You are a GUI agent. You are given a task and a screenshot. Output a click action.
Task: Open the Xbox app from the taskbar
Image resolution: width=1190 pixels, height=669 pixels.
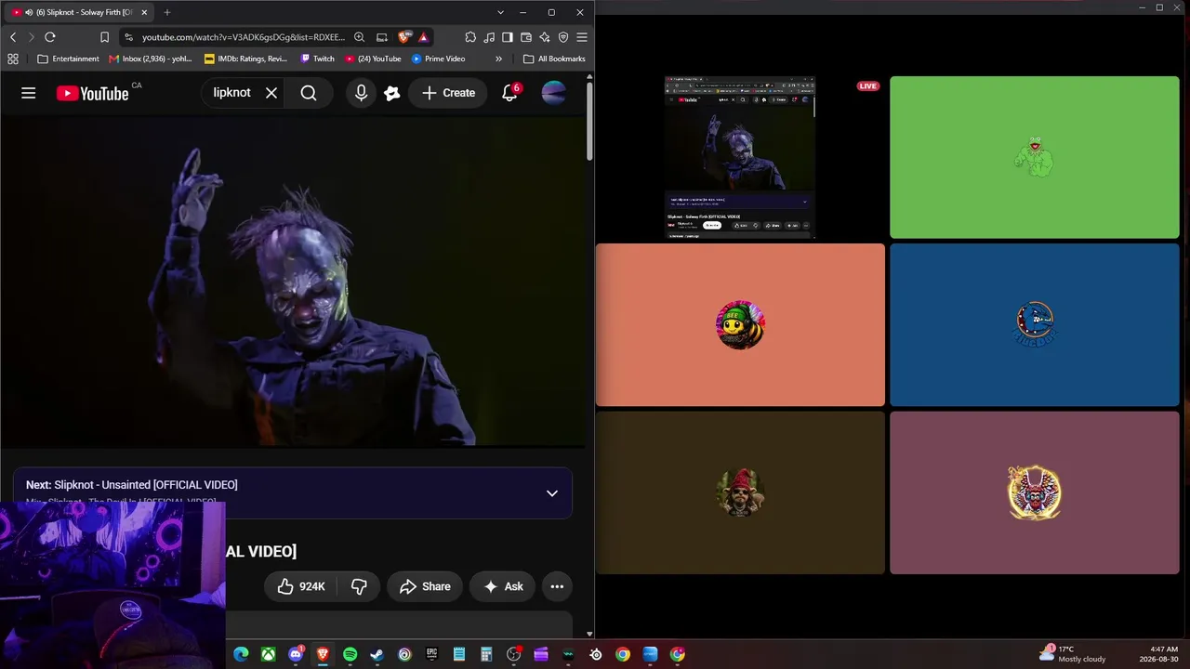point(268,654)
